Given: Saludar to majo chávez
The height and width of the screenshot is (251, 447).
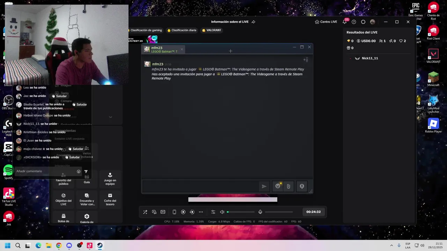Looking at the screenshot, I should click(x=76, y=149).
